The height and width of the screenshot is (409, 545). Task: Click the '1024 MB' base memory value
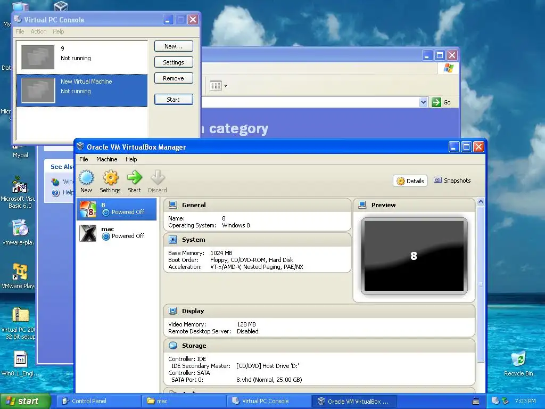(221, 253)
